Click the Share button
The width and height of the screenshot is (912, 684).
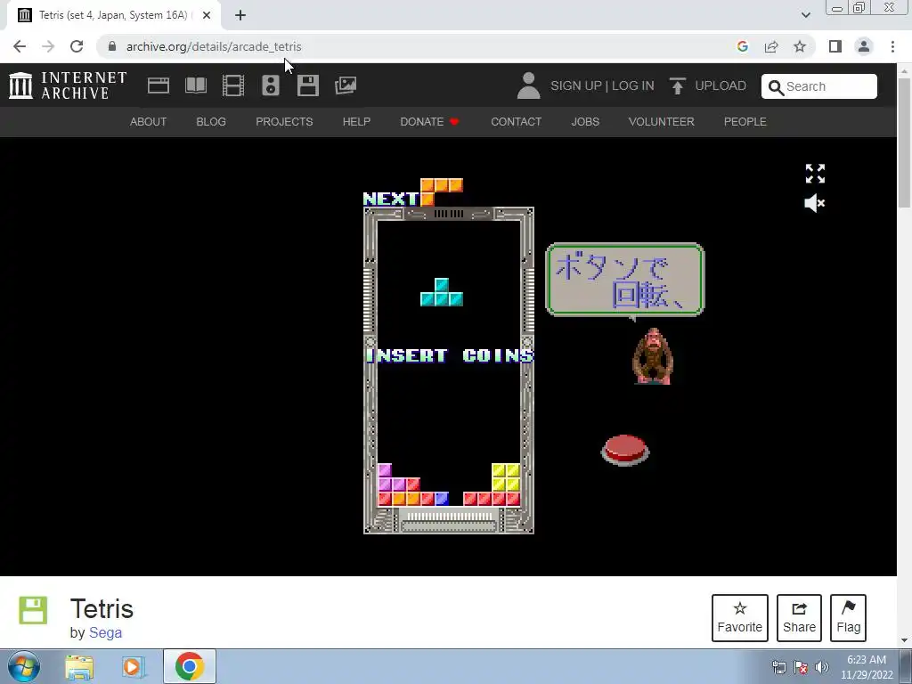[799, 618]
